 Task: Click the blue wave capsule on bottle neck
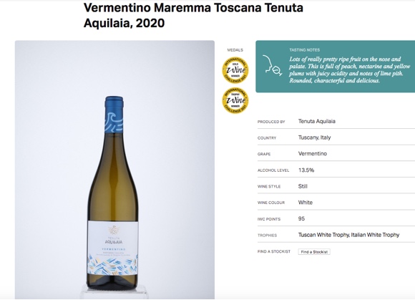pos(114,115)
